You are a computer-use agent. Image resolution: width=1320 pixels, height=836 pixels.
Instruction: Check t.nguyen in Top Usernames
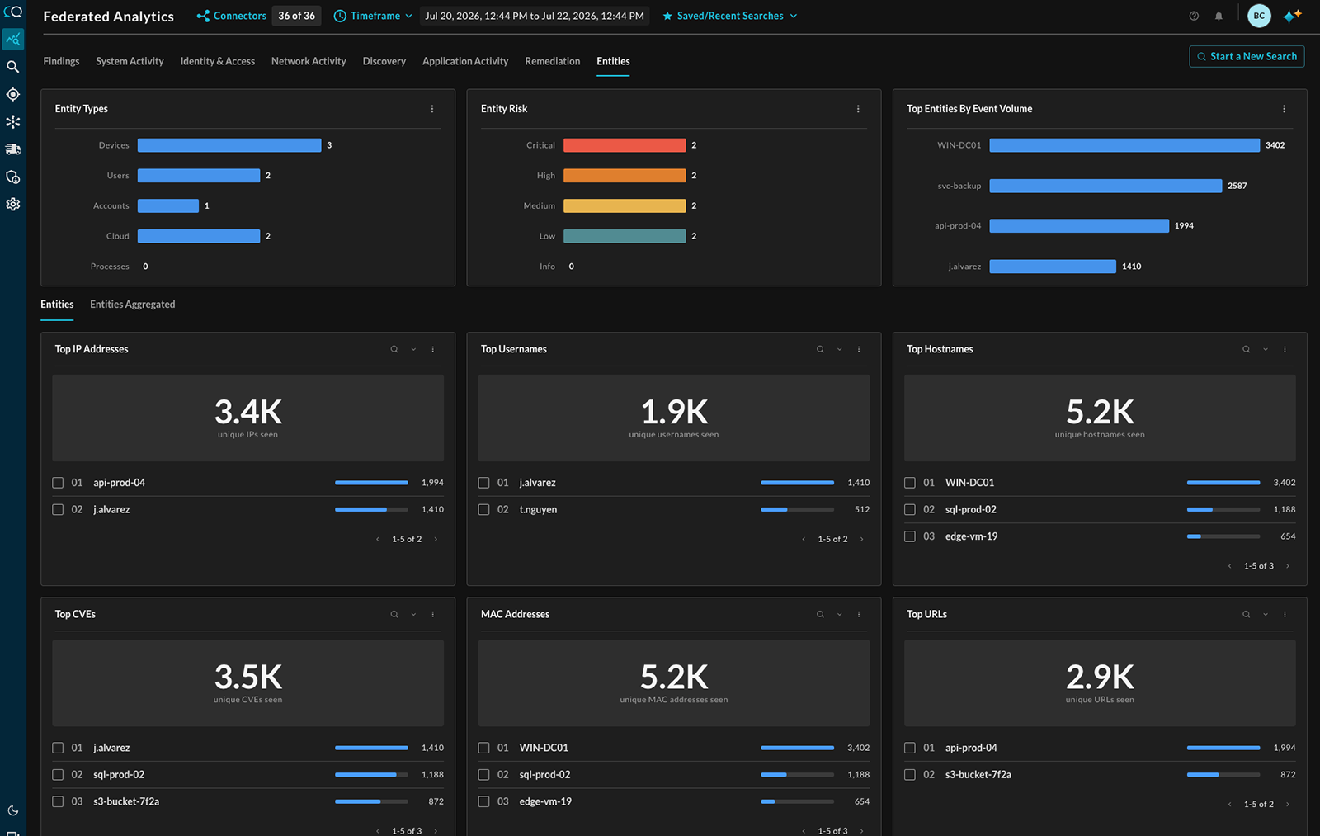click(483, 510)
